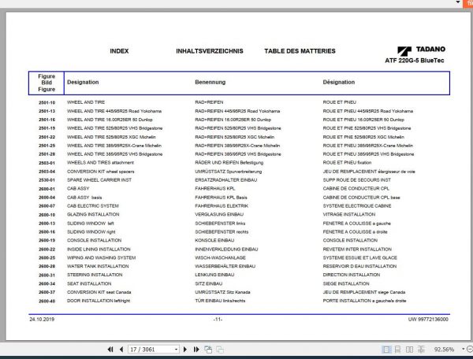Click STEERING INSTALLATION

click(x=95, y=275)
